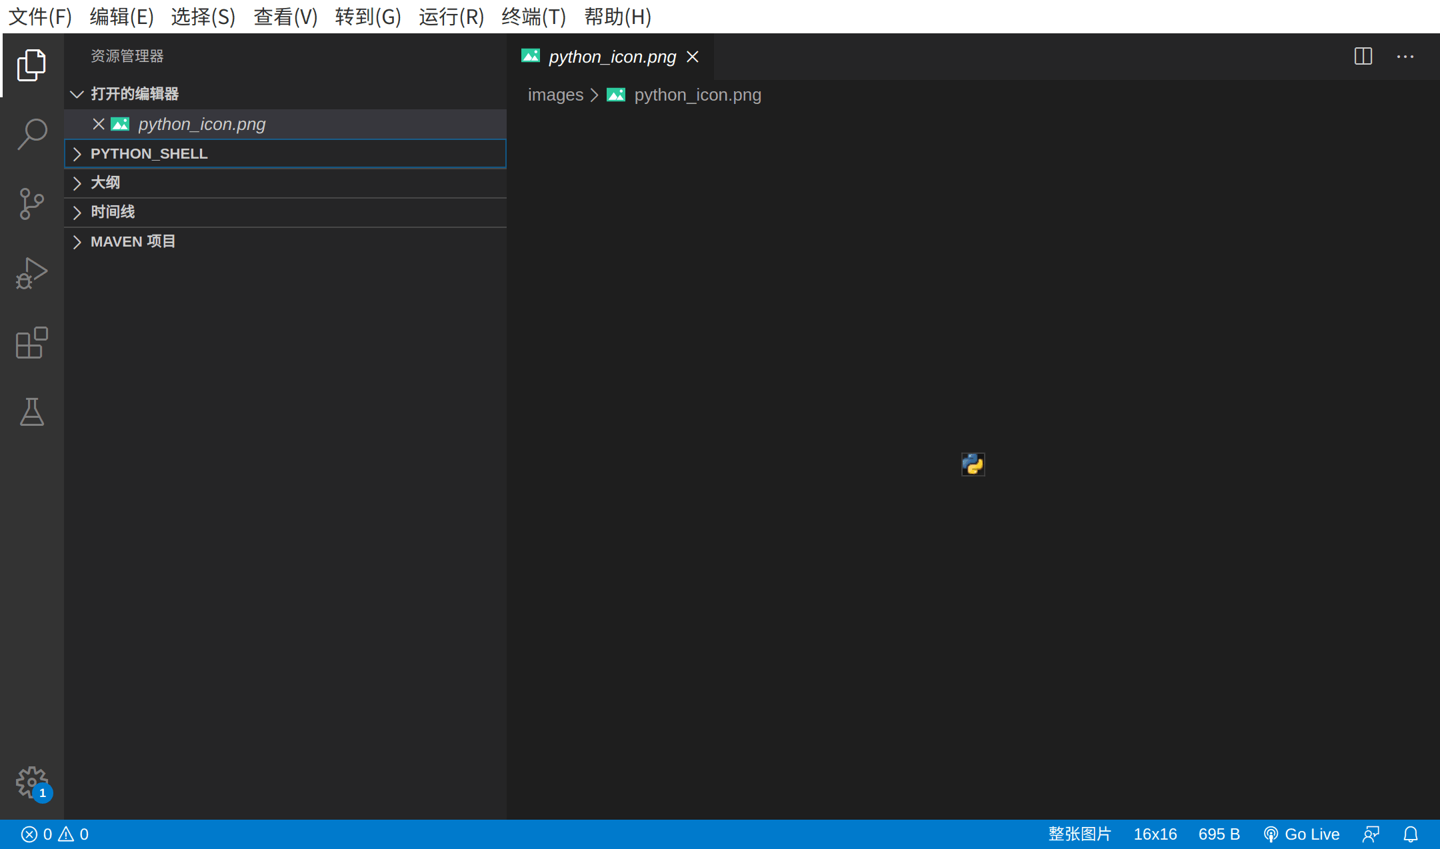The height and width of the screenshot is (849, 1440).
Task: Close the python_icon.png editor tab
Action: click(693, 57)
